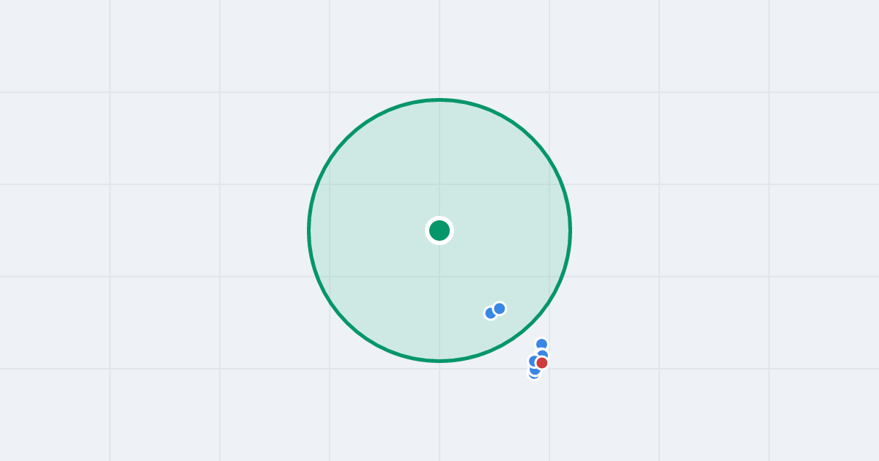Pick the topmost blue dot above red marker

(x=541, y=343)
